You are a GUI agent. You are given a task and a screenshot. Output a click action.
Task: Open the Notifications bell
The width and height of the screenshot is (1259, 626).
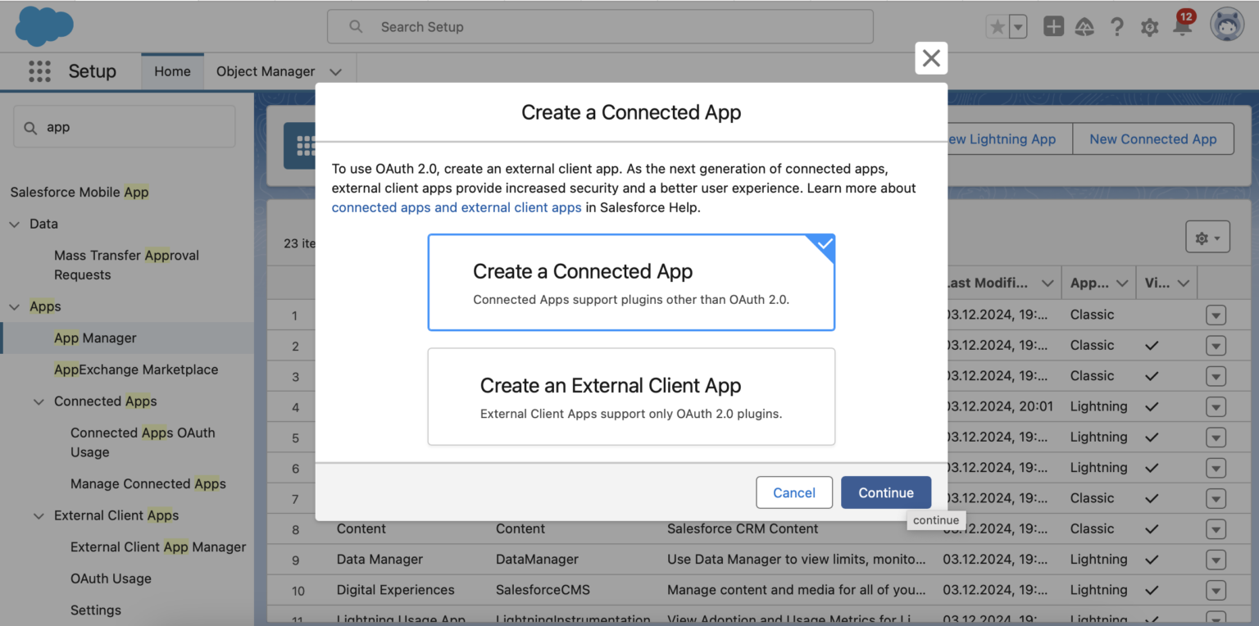coord(1181,27)
